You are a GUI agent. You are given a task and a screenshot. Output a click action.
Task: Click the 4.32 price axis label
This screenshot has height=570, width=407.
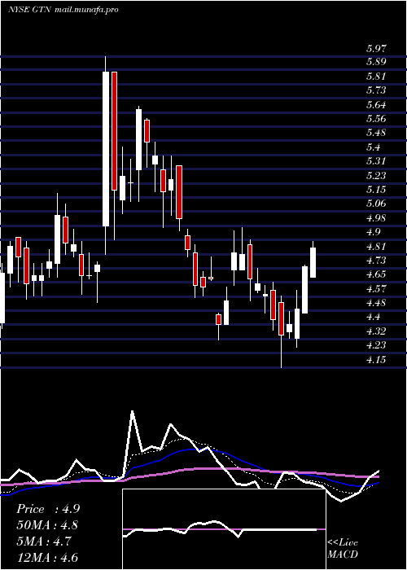[376, 331]
